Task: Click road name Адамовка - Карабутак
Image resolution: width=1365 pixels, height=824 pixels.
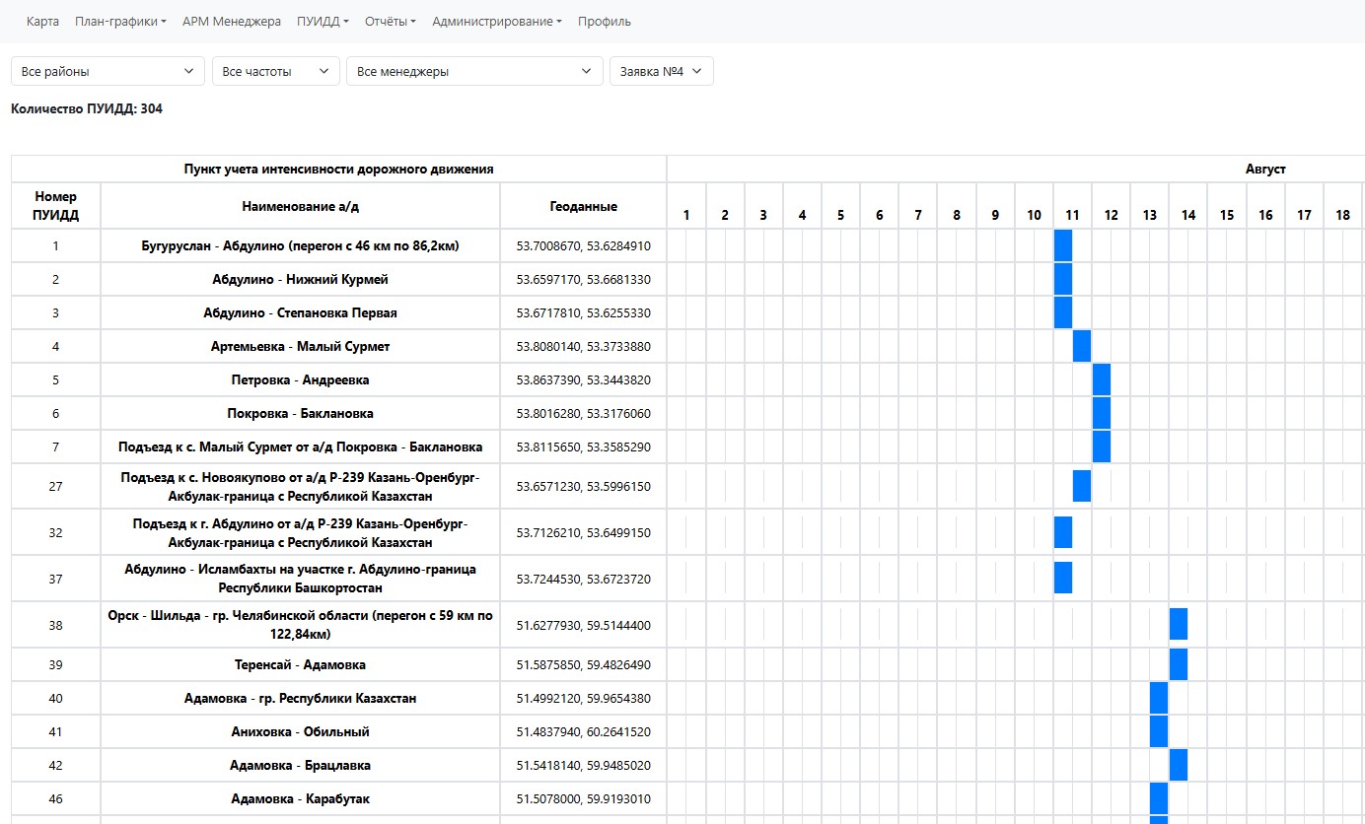Action: 300,799
